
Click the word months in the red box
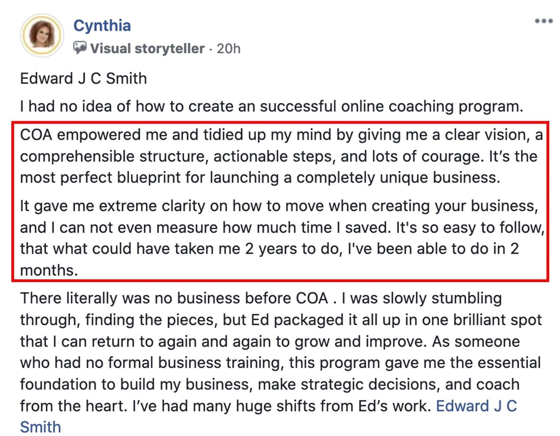49,270
